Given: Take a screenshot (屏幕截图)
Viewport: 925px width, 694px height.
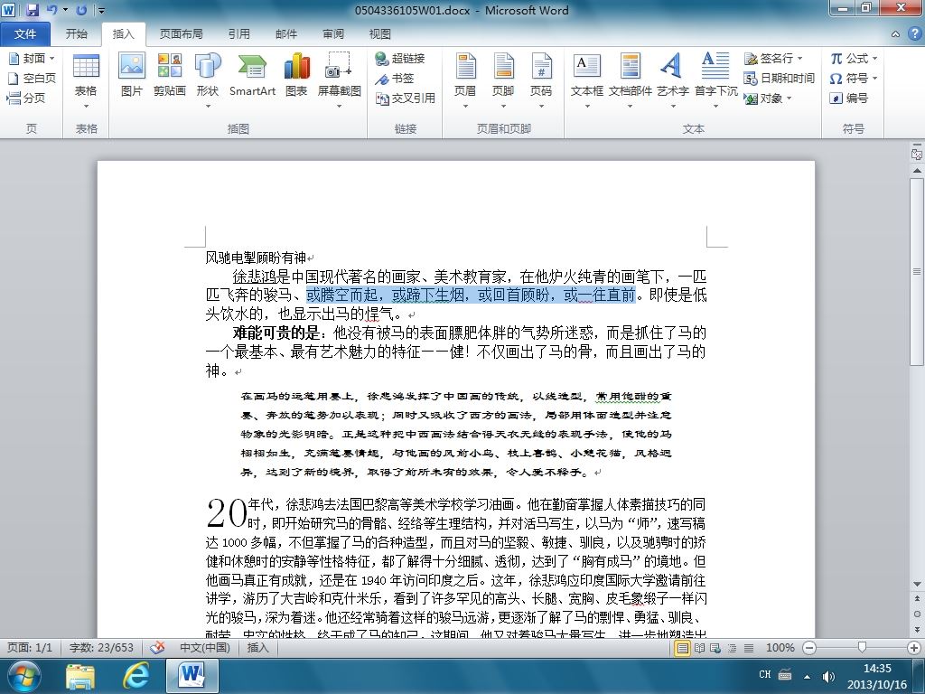Looking at the screenshot, I should 340,80.
